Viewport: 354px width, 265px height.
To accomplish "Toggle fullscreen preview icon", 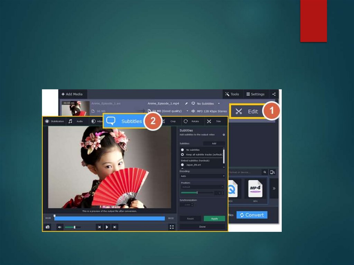I will pyautogui.click(x=172, y=227).
